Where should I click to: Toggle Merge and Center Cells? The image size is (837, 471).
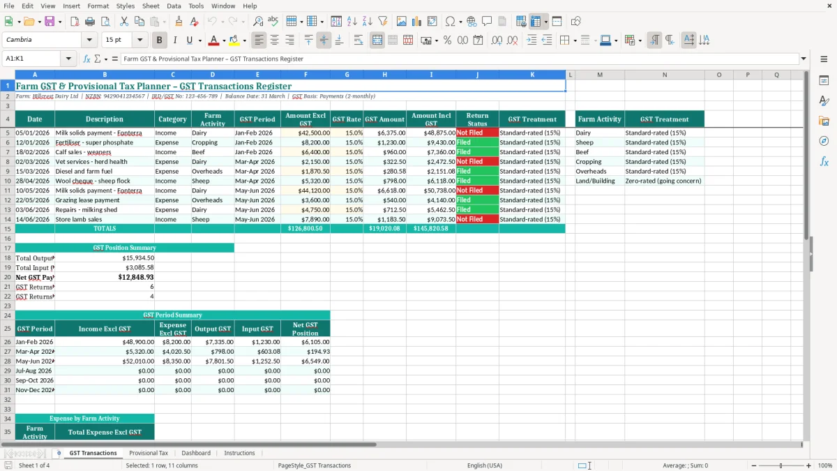(377, 40)
